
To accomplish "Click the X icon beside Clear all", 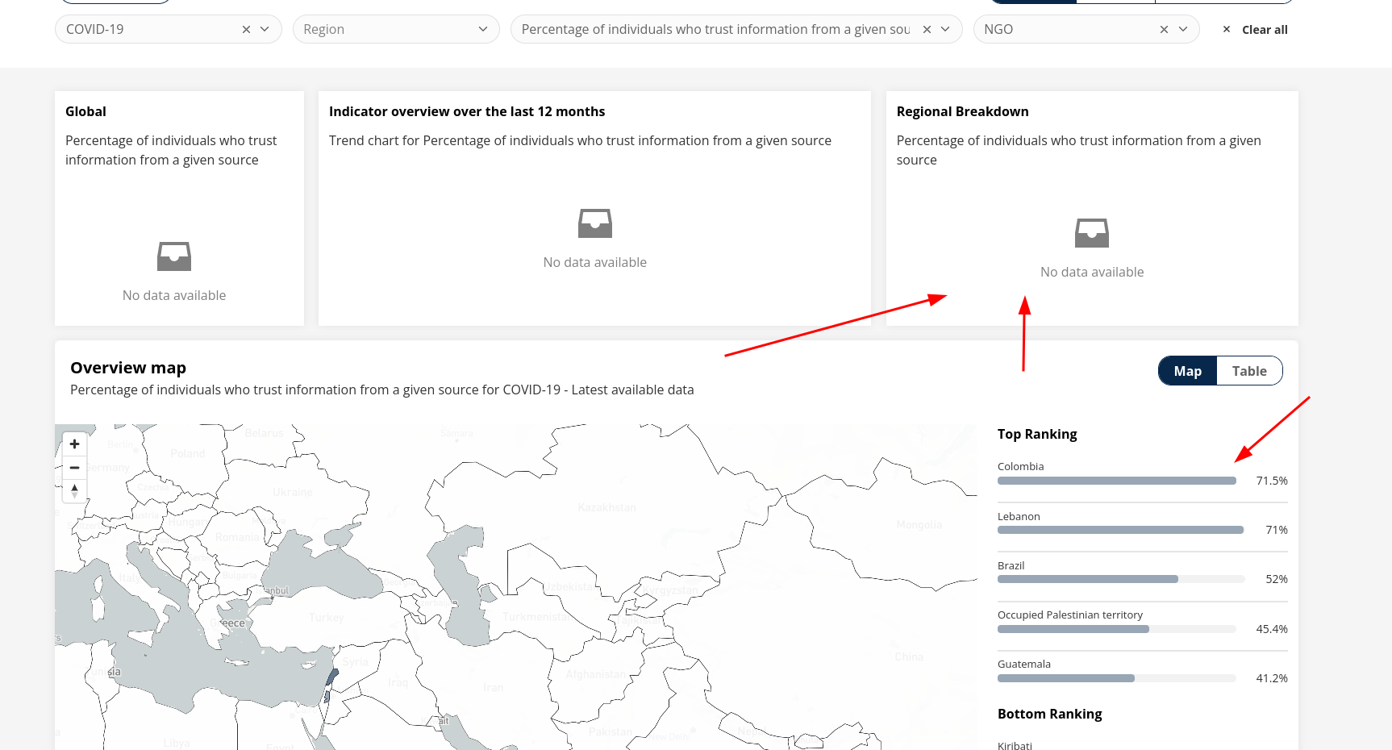I will tap(1226, 29).
